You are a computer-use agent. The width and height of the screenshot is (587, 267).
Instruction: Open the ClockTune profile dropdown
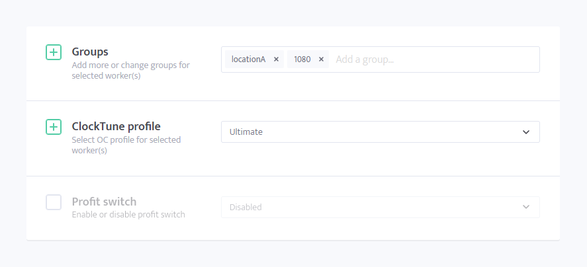(381, 132)
